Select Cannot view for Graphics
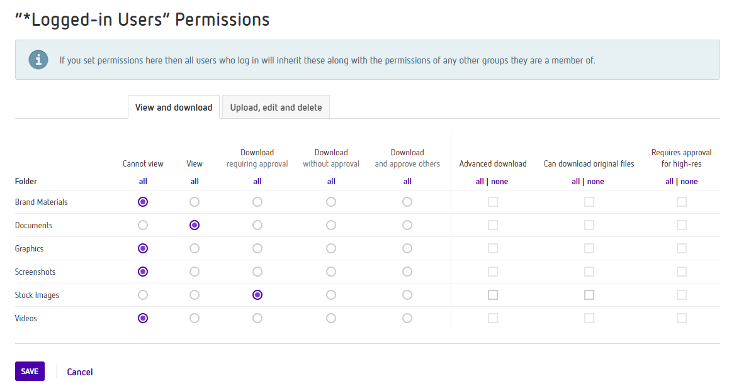The width and height of the screenshot is (734, 386). [143, 248]
